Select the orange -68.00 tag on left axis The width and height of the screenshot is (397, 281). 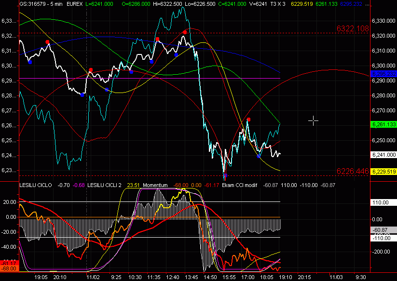tap(9, 268)
